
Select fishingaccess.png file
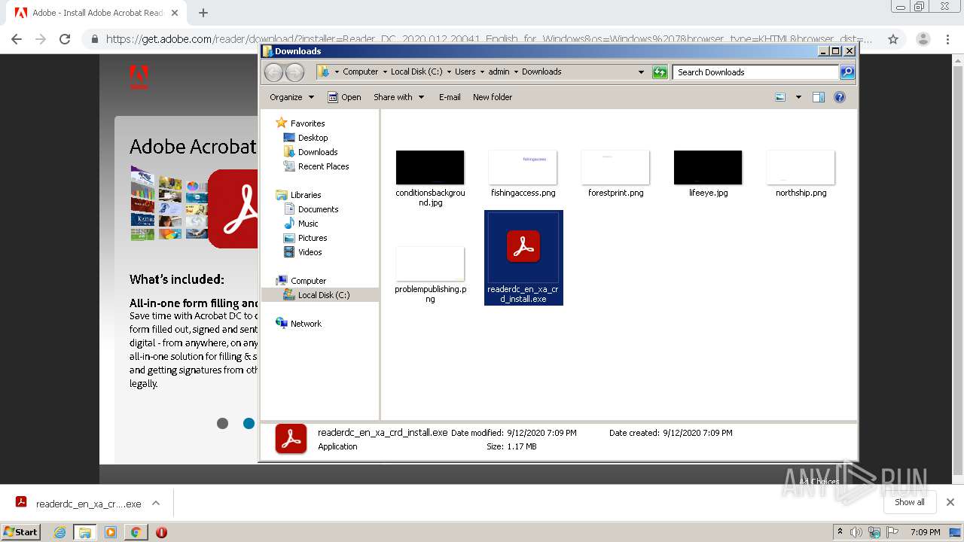pos(523,174)
